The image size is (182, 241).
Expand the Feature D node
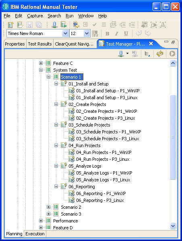click(41, 227)
